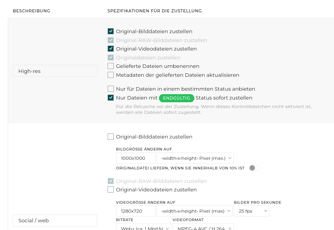Uncheck grayed "Originaldateien zustellen" option
The width and height of the screenshot is (334, 230).
pos(111,57)
